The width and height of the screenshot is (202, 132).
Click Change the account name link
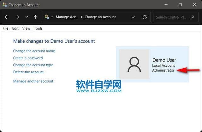coord(34,51)
